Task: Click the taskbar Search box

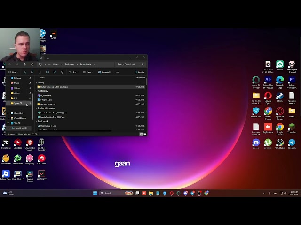Action: click(x=116, y=193)
